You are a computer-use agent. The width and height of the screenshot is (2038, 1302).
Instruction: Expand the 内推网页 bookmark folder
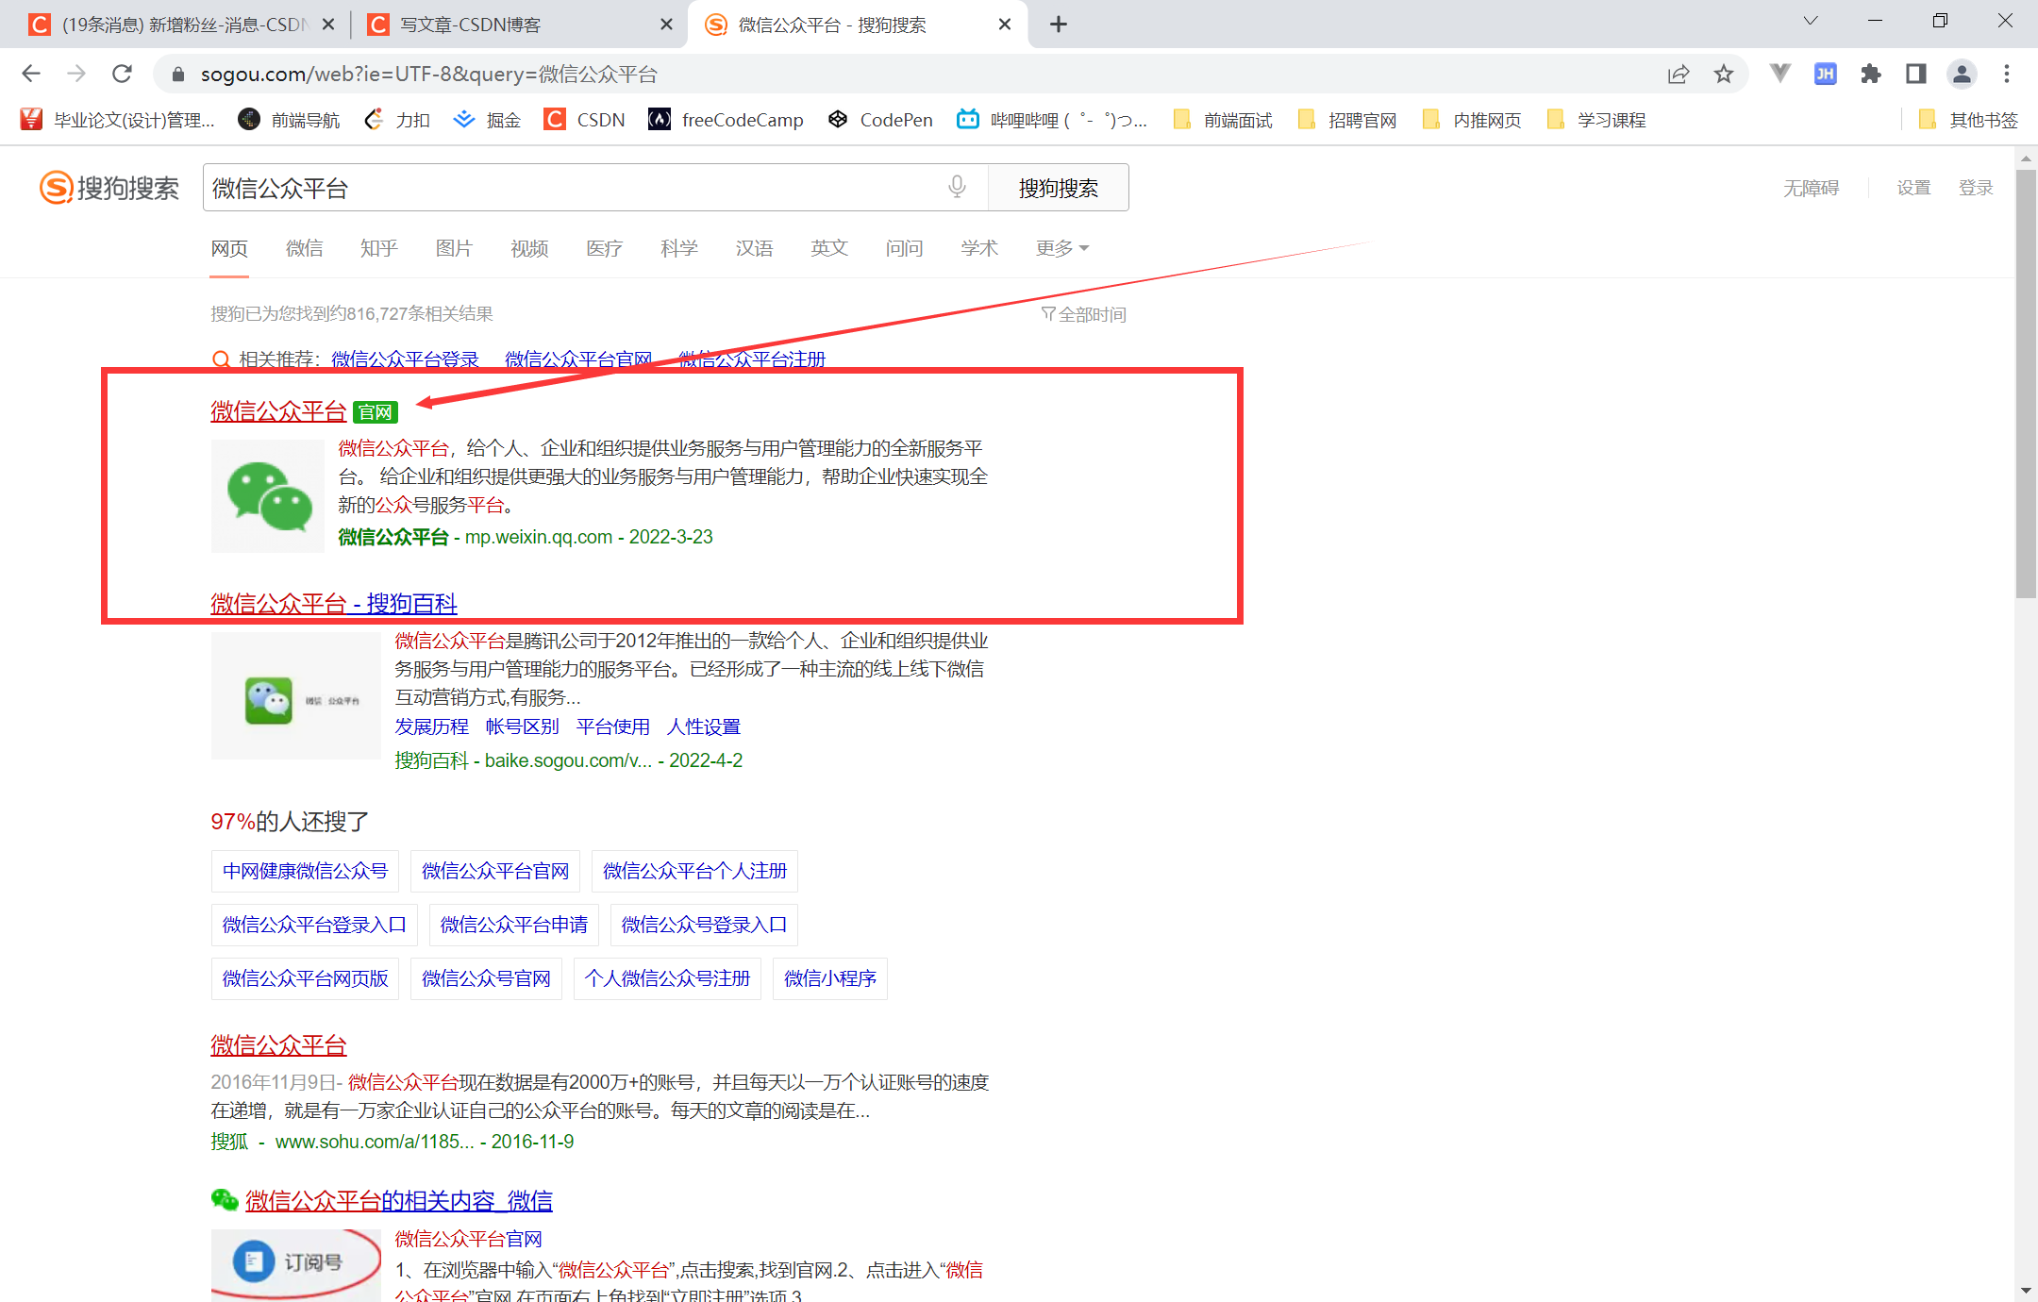pyautogui.click(x=1472, y=120)
